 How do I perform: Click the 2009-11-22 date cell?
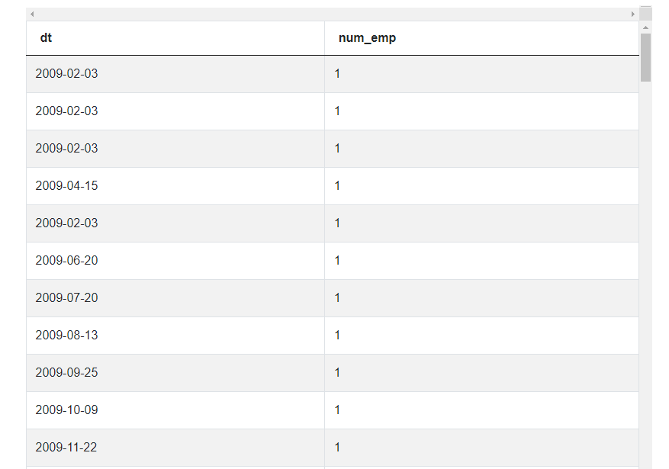point(66,448)
